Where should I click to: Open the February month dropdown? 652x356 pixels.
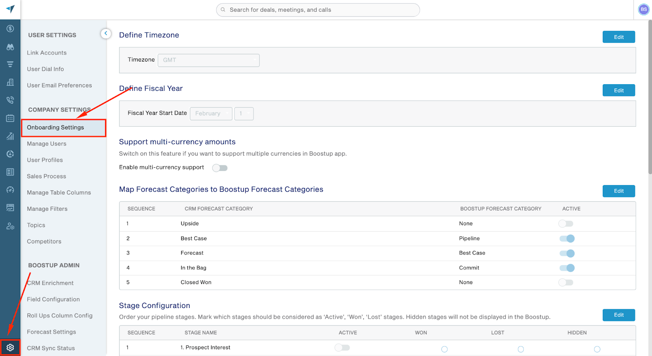211,114
